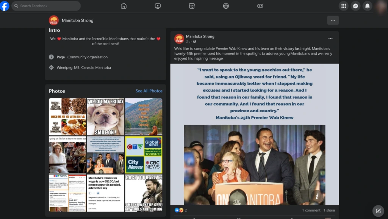Open the French bulldog Friday photo thumbnail
The image size is (388, 219).
tap(105, 117)
